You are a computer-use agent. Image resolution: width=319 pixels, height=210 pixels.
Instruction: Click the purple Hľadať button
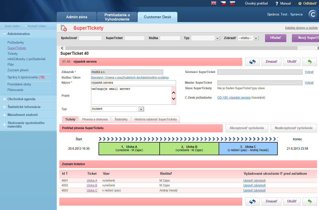[276, 38]
